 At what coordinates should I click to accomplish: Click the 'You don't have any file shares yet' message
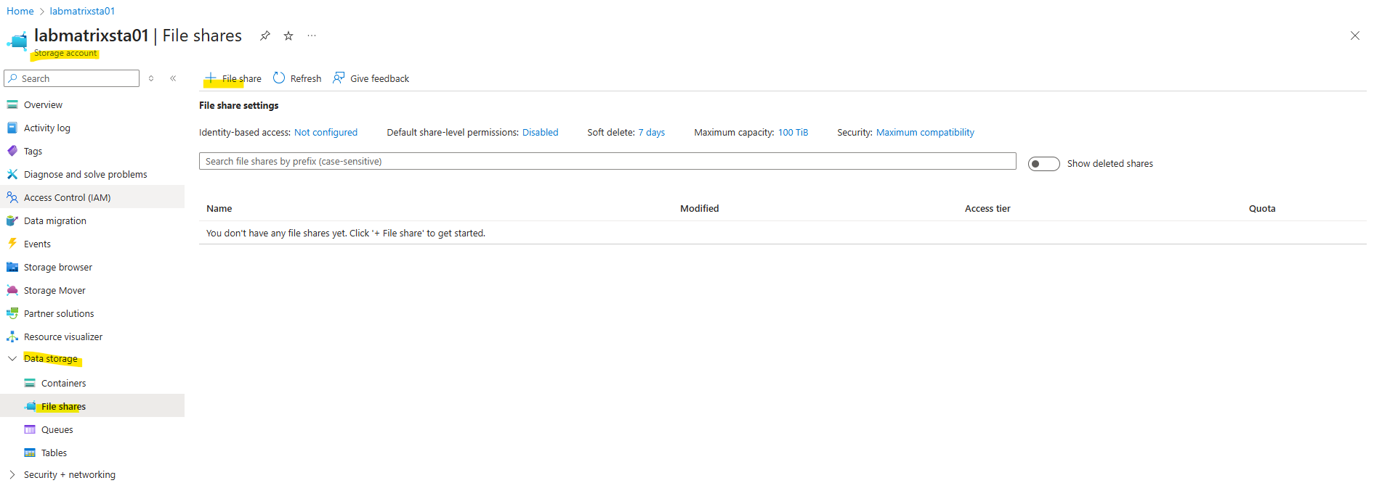[346, 234]
